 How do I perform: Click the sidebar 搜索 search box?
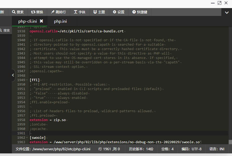[6, 30]
